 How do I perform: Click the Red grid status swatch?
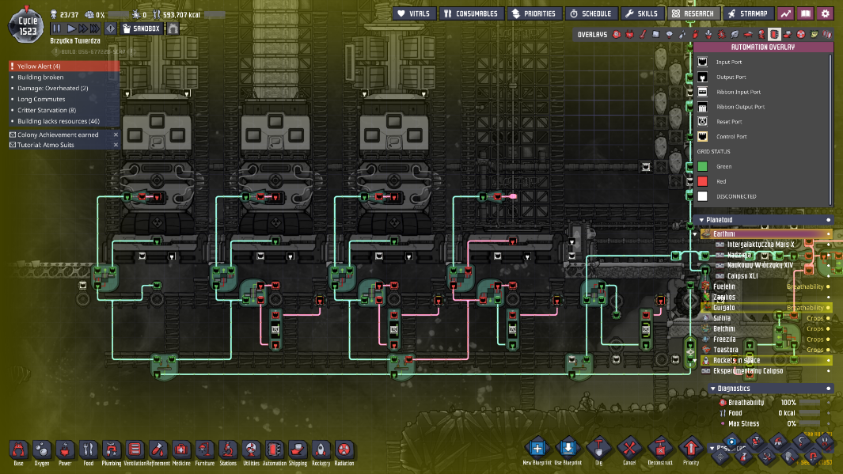click(702, 181)
